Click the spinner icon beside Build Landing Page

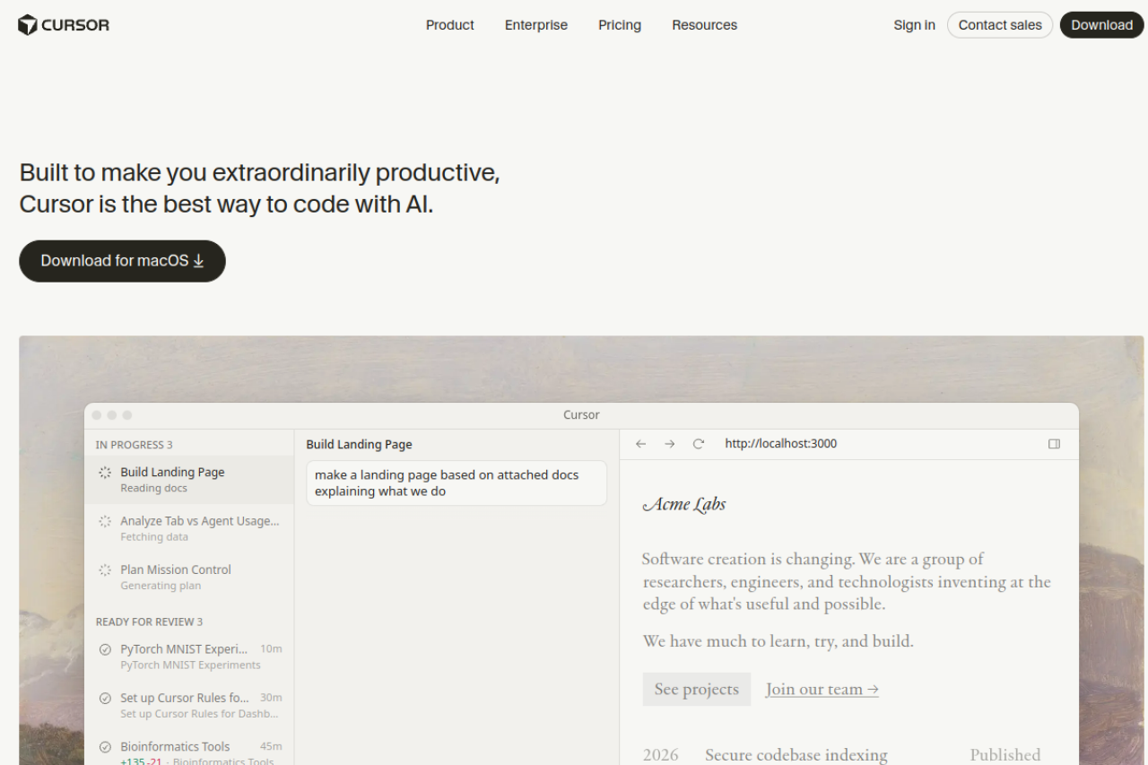pyautogui.click(x=105, y=473)
